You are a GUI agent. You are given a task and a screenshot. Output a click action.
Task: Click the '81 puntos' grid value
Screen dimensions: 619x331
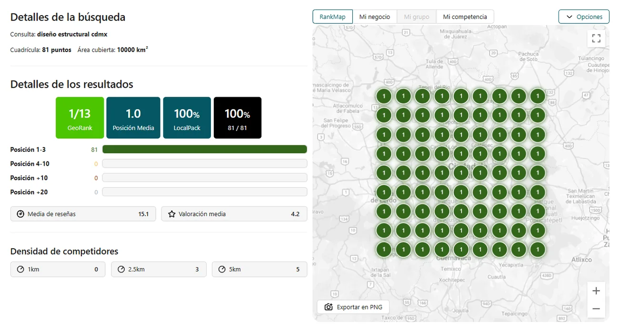(57, 50)
